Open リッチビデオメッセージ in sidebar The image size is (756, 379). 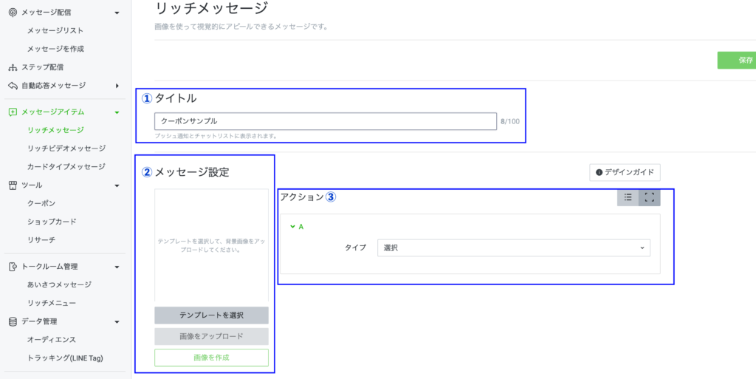pos(66,148)
